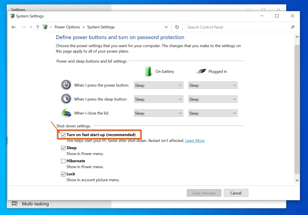
Task: Expand close the lid Plugged in dropdown
Action: pyautogui.click(x=213, y=113)
